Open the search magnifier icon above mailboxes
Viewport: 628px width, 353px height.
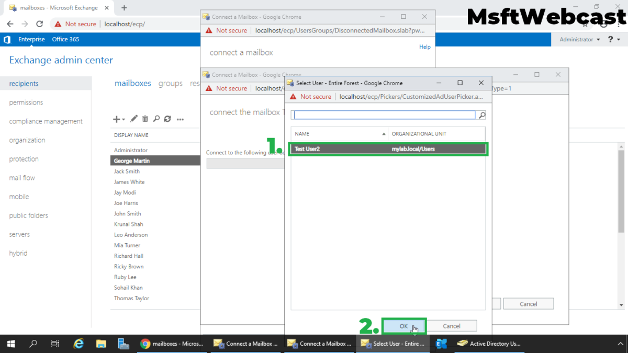click(156, 119)
